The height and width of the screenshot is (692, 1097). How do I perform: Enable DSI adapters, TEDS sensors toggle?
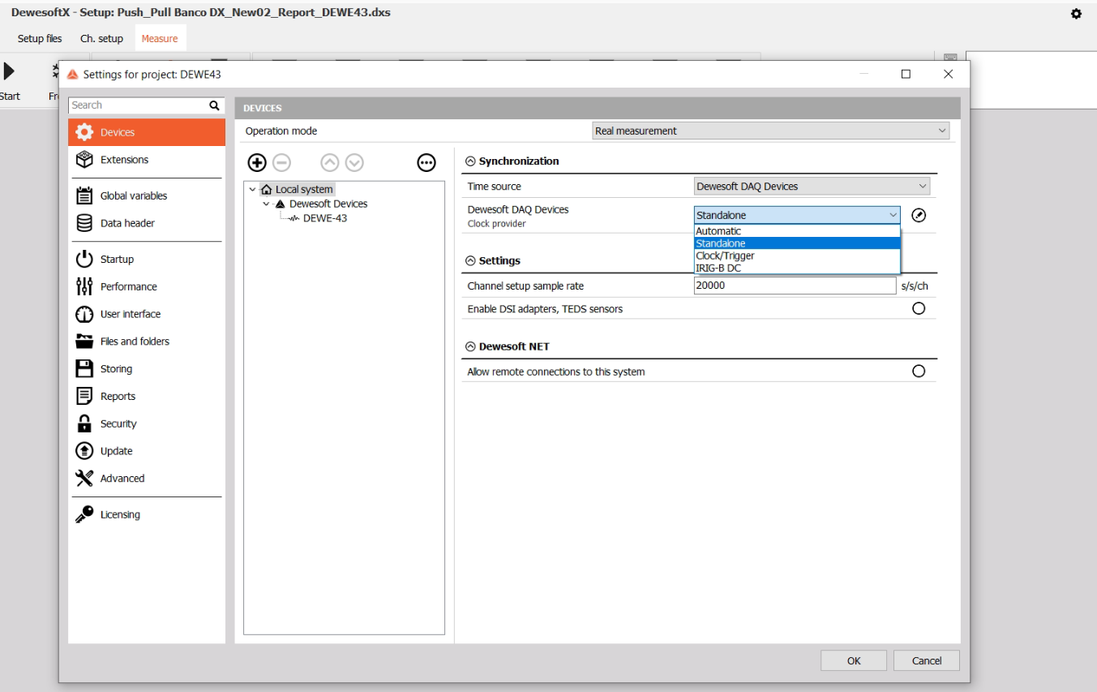click(x=919, y=308)
